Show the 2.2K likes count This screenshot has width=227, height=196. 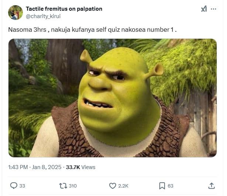tap(123, 186)
